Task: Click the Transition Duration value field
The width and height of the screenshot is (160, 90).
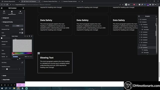Action: click(21, 69)
